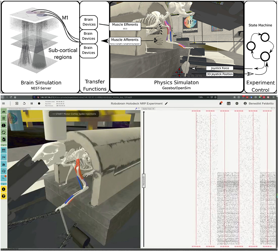278x251 pixels.
Task: Collapse the green sidebar tool group
Action: click(4, 145)
